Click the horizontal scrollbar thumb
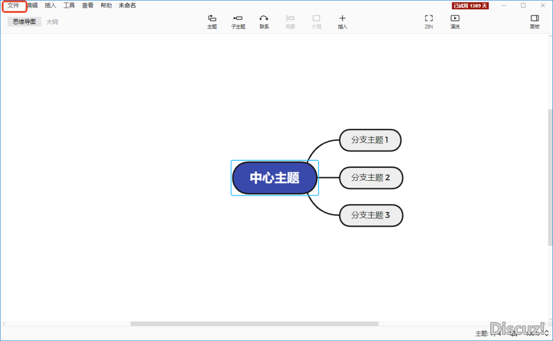Screen dimensions: 553x341 click(254, 324)
